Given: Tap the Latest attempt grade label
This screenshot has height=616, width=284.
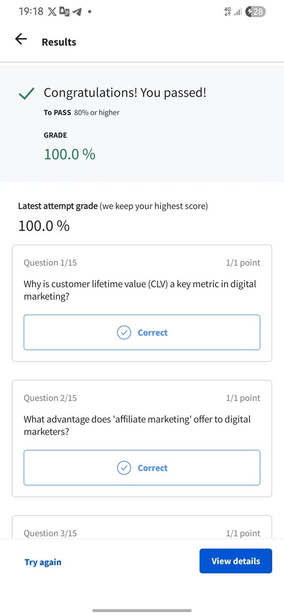Looking at the screenshot, I should click(57, 206).
